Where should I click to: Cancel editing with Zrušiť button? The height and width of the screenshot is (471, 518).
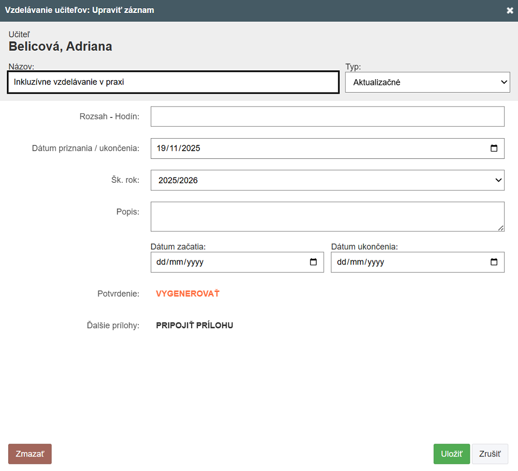pyautogui.click(x=490, y=454)
